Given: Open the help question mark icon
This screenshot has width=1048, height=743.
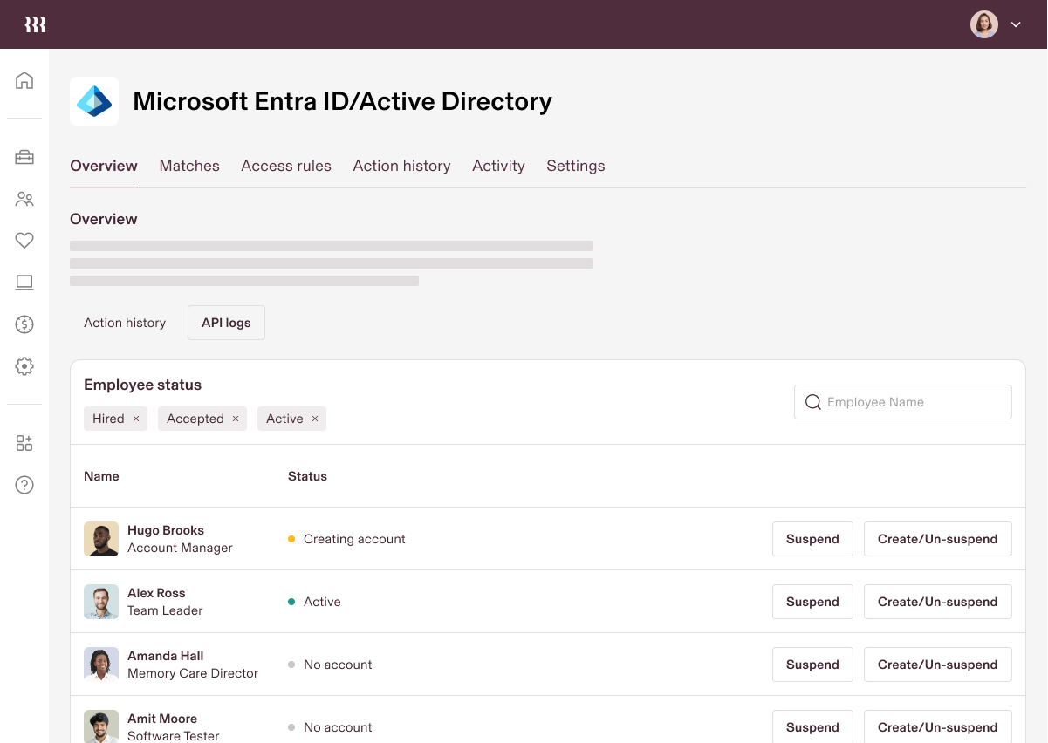Looking at the screenshot, I should click(24, 485).
